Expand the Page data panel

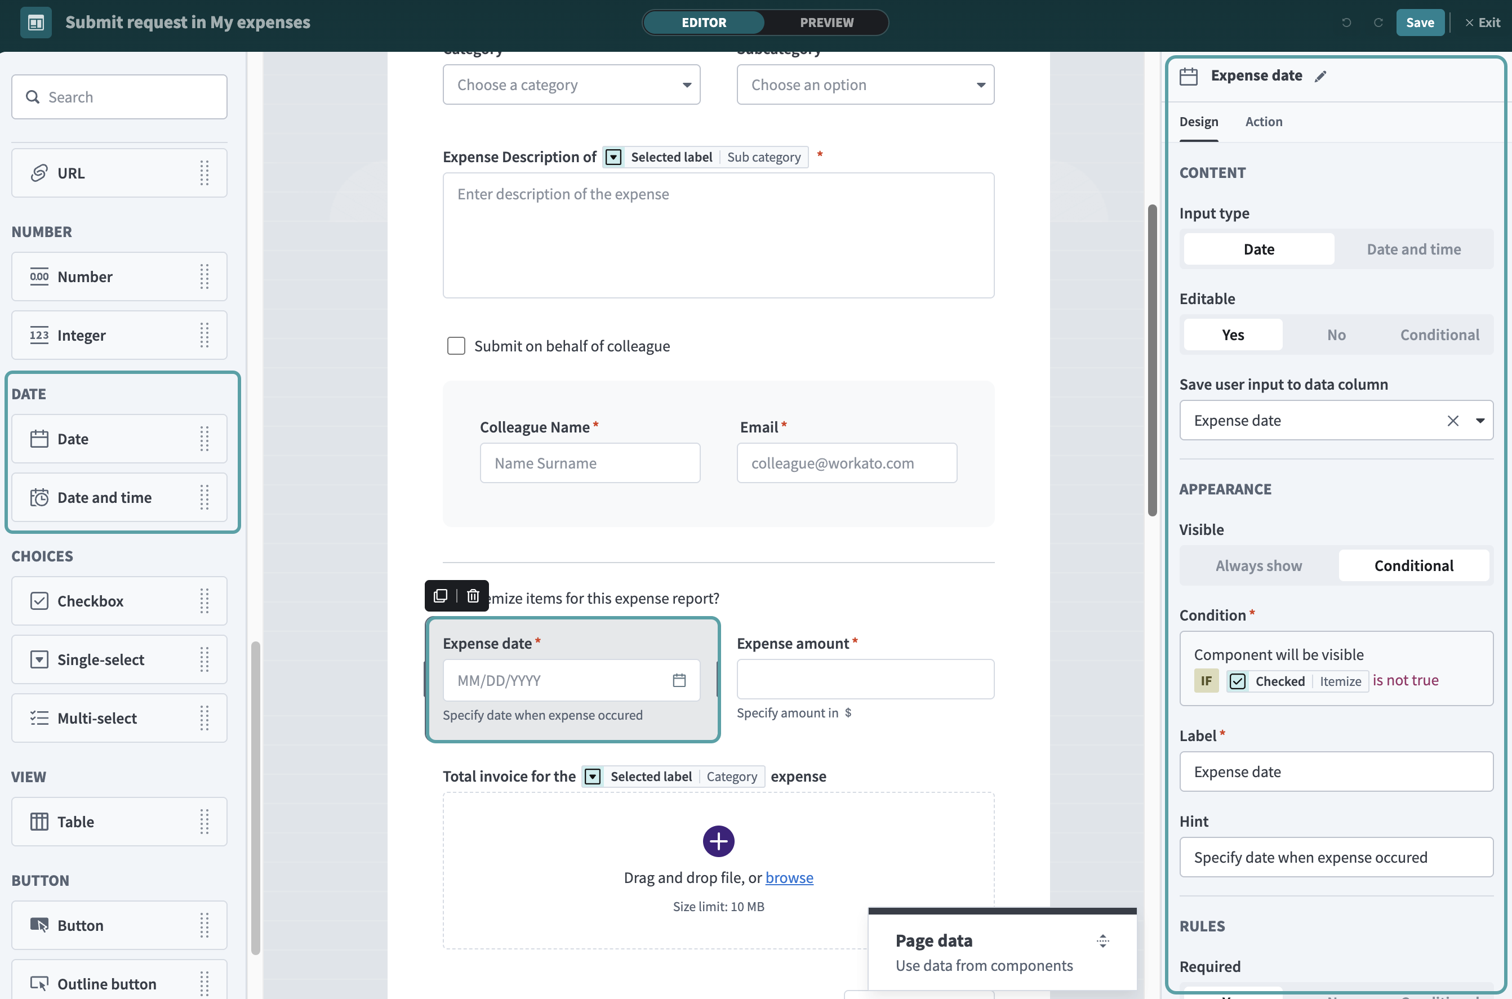(1102, 941)
